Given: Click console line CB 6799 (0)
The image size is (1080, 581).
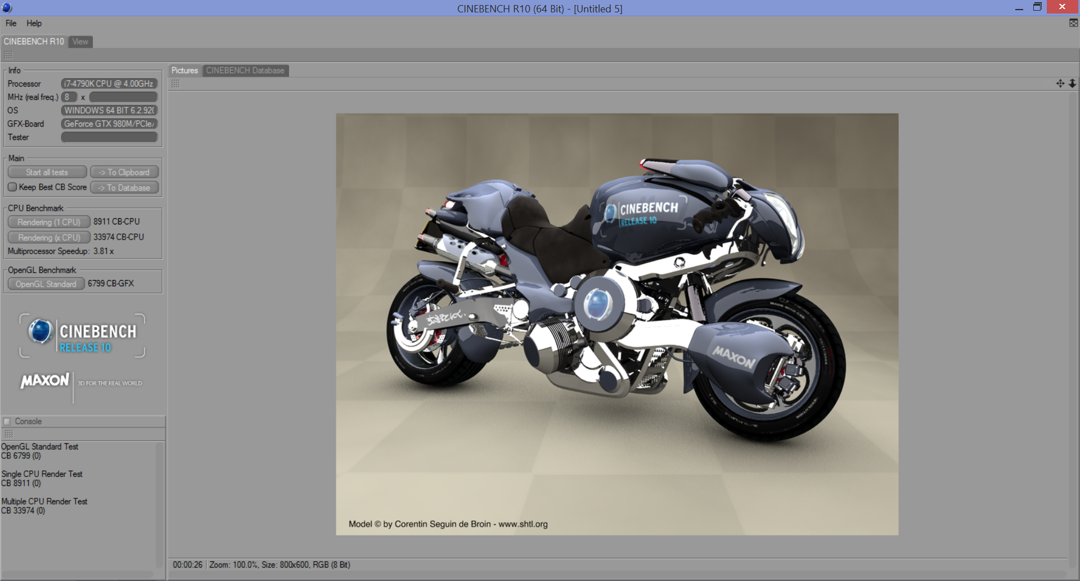Looking at the screenshot, I should point(21,456).
